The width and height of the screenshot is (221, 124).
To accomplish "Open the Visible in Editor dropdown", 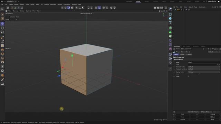I will [204, 67].
